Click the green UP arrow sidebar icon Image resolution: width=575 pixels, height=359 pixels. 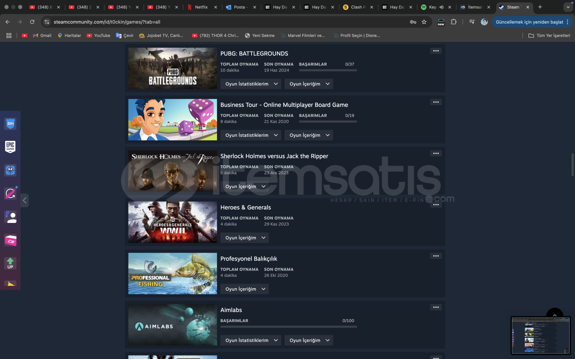tap(10, 263)
